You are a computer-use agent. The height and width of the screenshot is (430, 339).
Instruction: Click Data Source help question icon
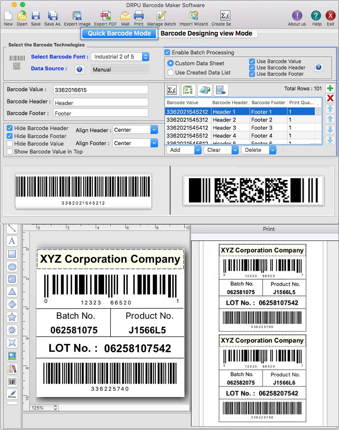click(79, 69)
